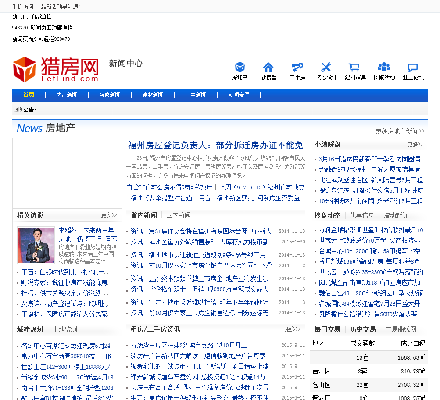The height and width of the screenshot is (400, 440).
Task: Open headline 福州房屋登记负责人：部分拆迁房办证不能免
Action: point(215,145)
